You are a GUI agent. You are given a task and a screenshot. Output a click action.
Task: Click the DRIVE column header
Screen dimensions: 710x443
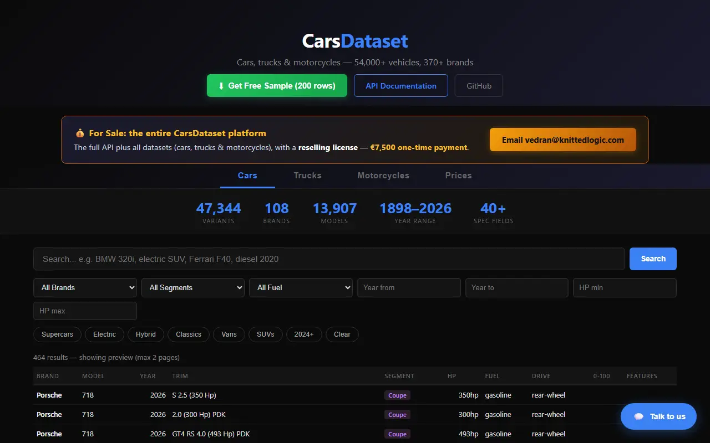[541, 376]
